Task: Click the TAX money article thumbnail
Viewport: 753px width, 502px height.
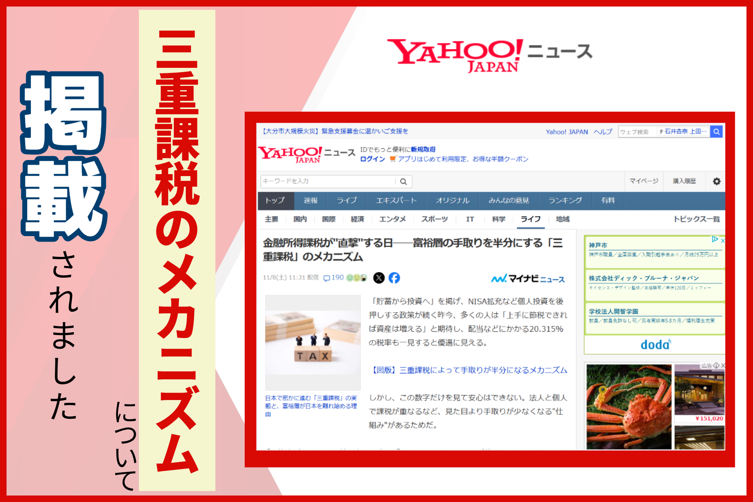Action: click(313, 342)
